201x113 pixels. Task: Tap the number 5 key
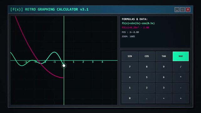[147, 77]
